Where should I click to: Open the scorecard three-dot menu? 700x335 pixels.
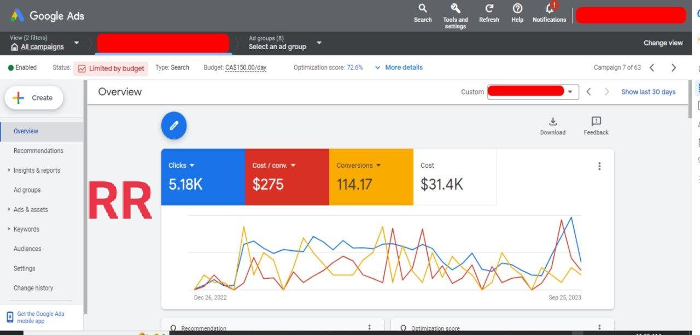599,166
